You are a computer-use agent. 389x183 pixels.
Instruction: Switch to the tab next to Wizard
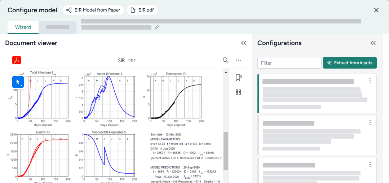(x=57, y=27)
